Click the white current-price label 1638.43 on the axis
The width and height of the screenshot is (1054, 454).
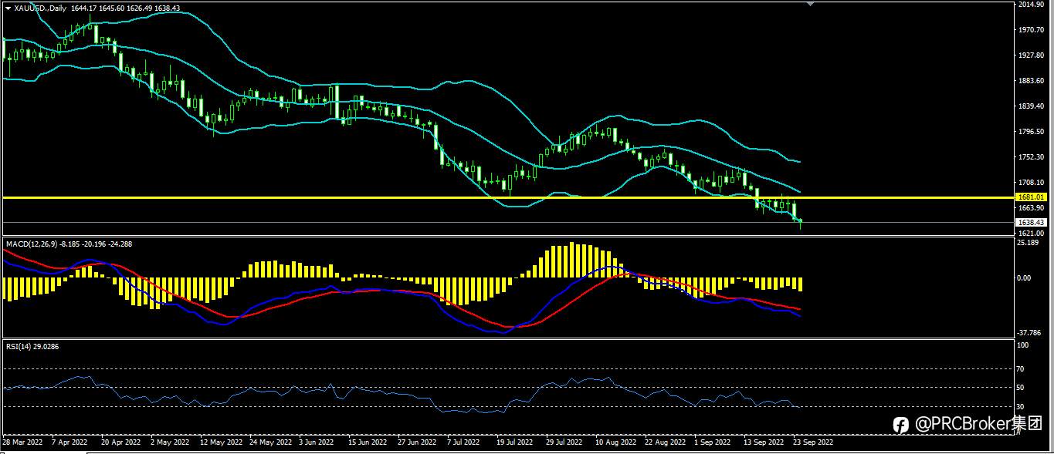[x=1030, y=222]
